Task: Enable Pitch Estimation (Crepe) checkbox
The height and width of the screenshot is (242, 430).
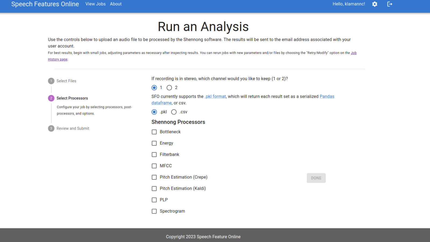Action: pyautogui.click(x=154, y=177)
